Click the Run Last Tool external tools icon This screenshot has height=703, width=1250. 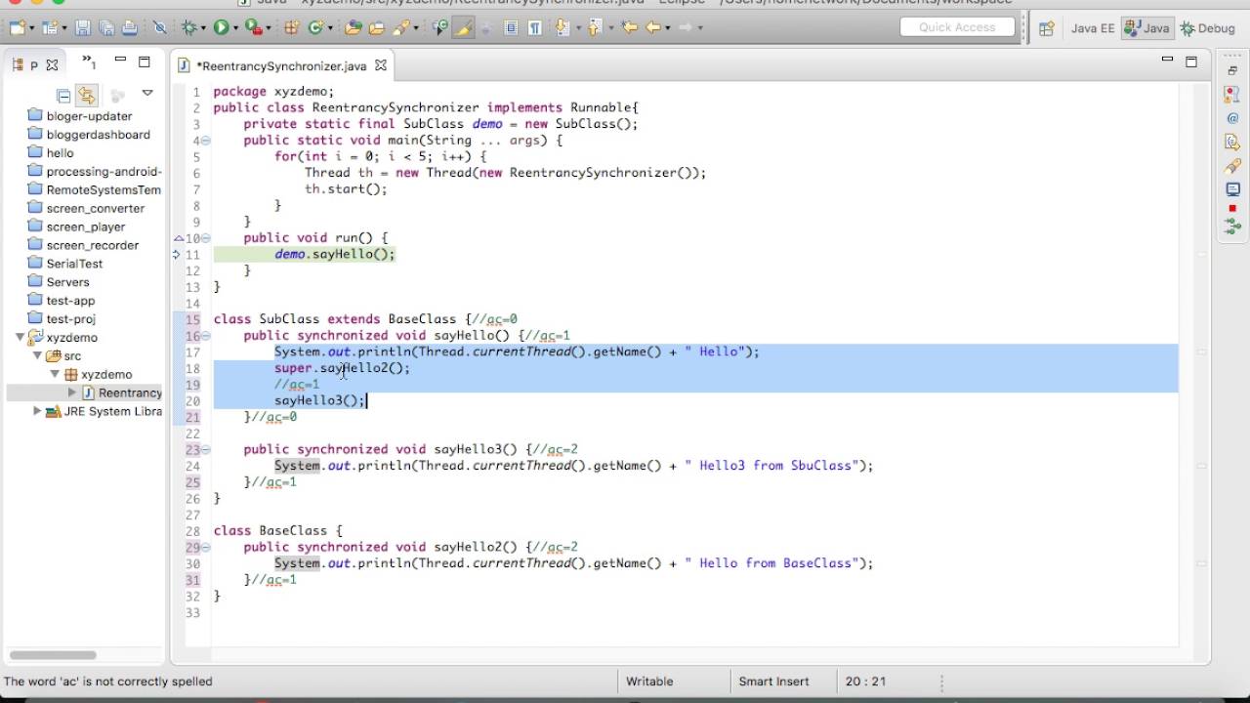coord(252,28)
